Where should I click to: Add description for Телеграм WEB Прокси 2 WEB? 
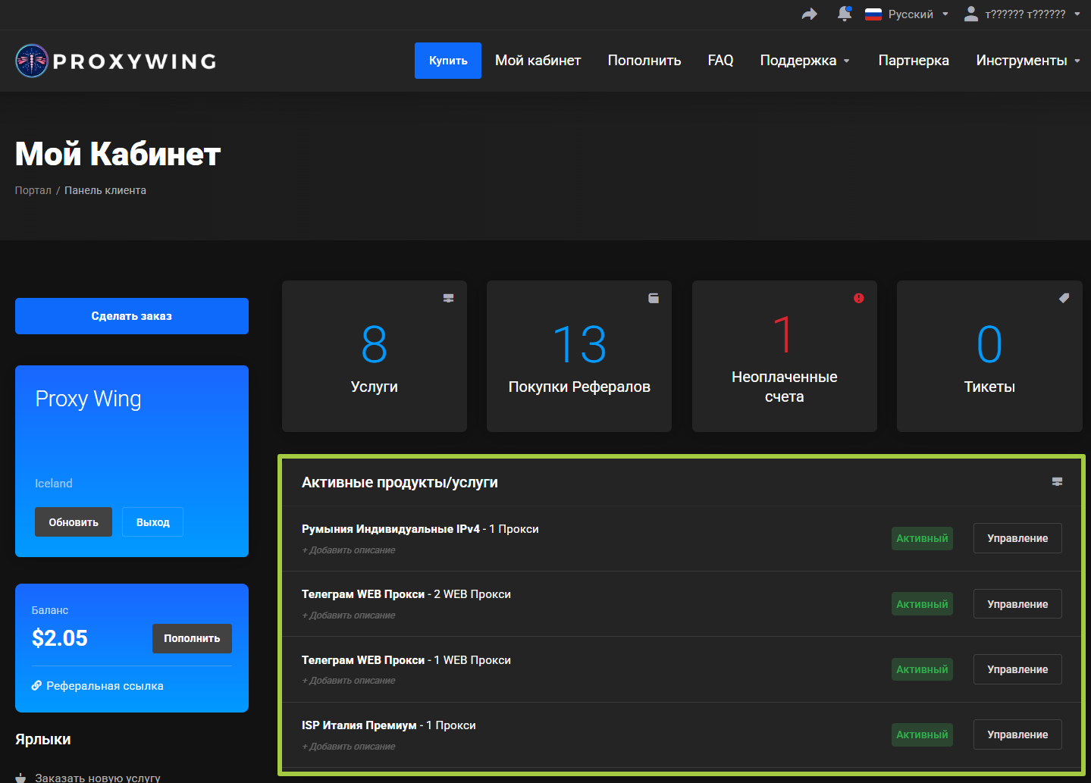click(349, 615)
